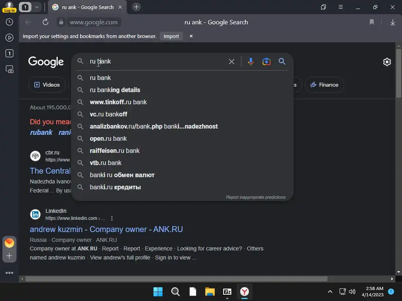The height and width of the screenshot is (301, 402).
Task: Choose suggestion 'raiffeisen.ru bank'
Action: click(x=182, y=151)
